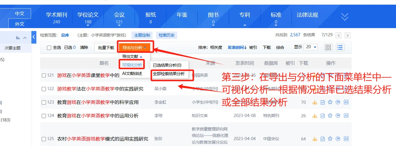Favorite the article in row 123
Screen dimensions: 396x146
(x=330, y=102)
